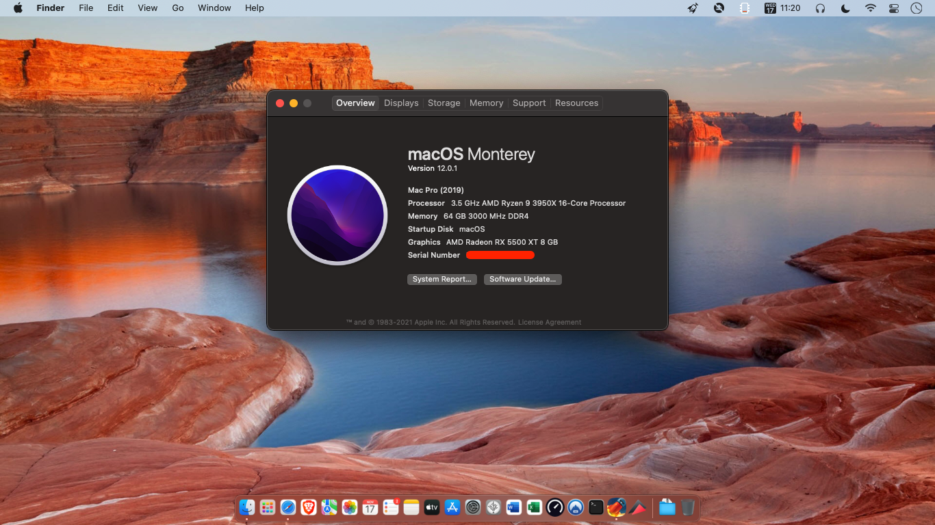Click the Wi-Fi status icon
The width and height of the screenshot is (935, 525).
pyautogui.click(x=870, y=8)
